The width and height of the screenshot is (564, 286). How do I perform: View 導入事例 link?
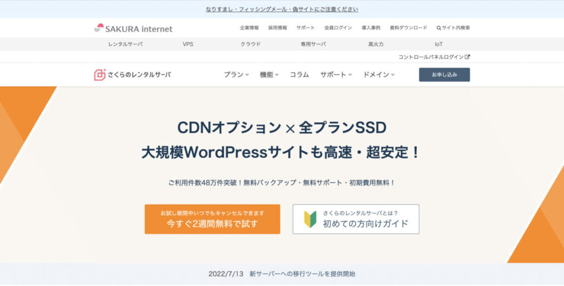371,27
